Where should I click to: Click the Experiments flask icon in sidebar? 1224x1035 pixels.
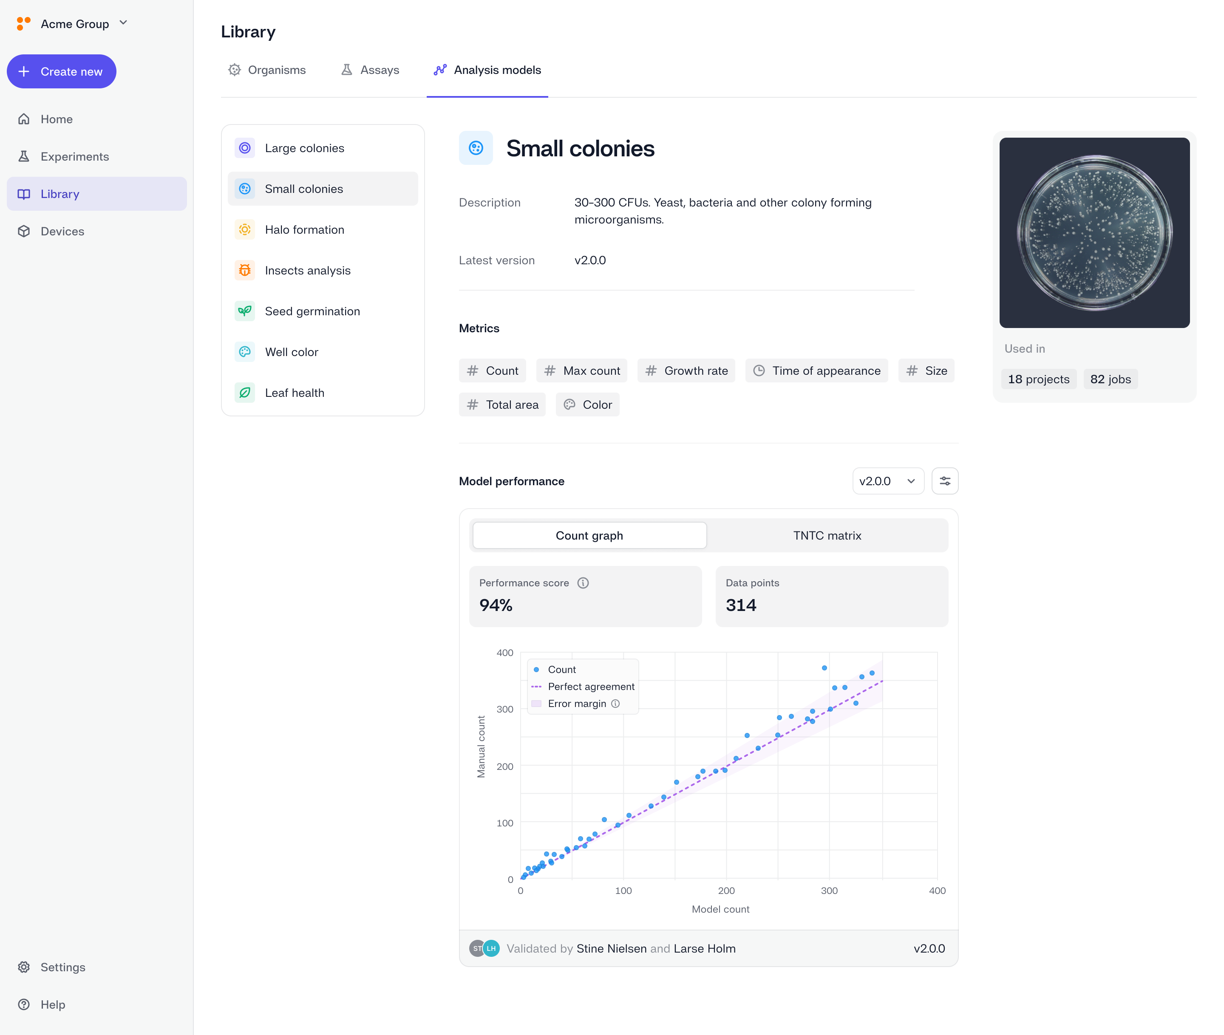(x=24, y=157)
